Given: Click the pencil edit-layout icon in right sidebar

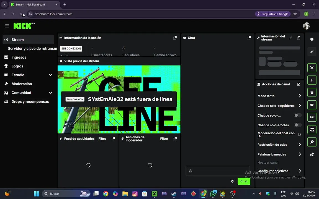Looking at the screenshot, I should 312,52.
